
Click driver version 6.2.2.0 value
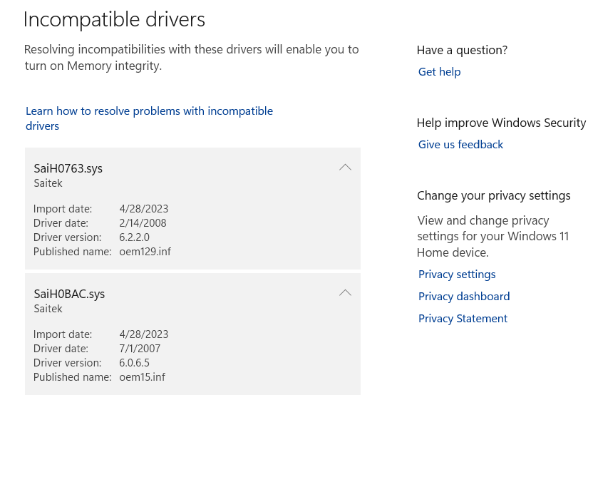134,237
